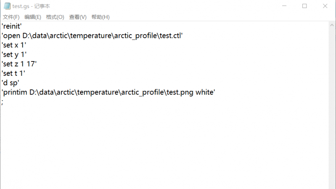The height and width of the screenshot is (189, 336).
Task: Click the vertical scrollbar track
Action: pyautogui.click(x=332, y=105)
